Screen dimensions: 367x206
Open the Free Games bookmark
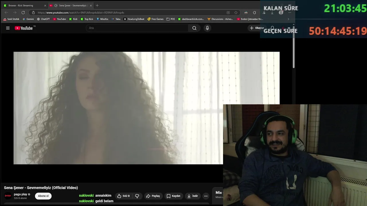click(155, 19)
